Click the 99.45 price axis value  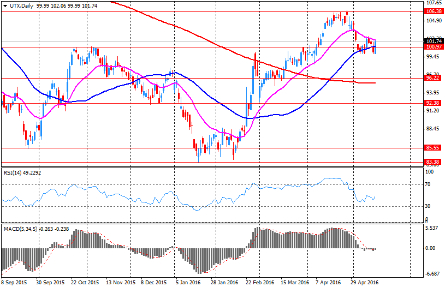433,57
